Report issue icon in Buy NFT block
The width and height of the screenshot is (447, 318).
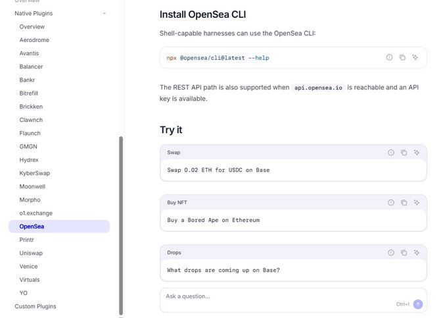pyautogui.click(x=391, y=202)
